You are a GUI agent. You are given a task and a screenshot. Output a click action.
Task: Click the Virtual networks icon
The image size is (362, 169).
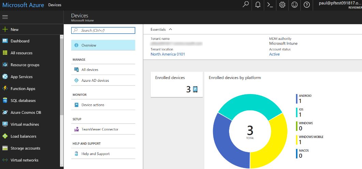tap(5, 160)
